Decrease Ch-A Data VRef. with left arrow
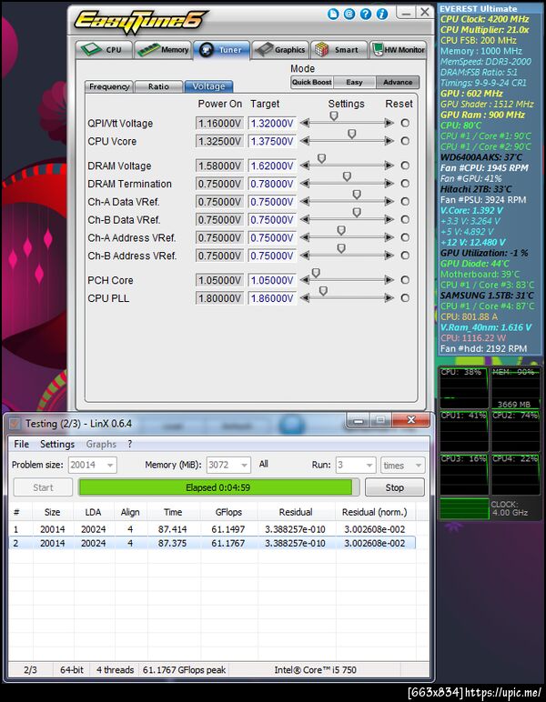The image size is (546, 702). tap(305, 202)
